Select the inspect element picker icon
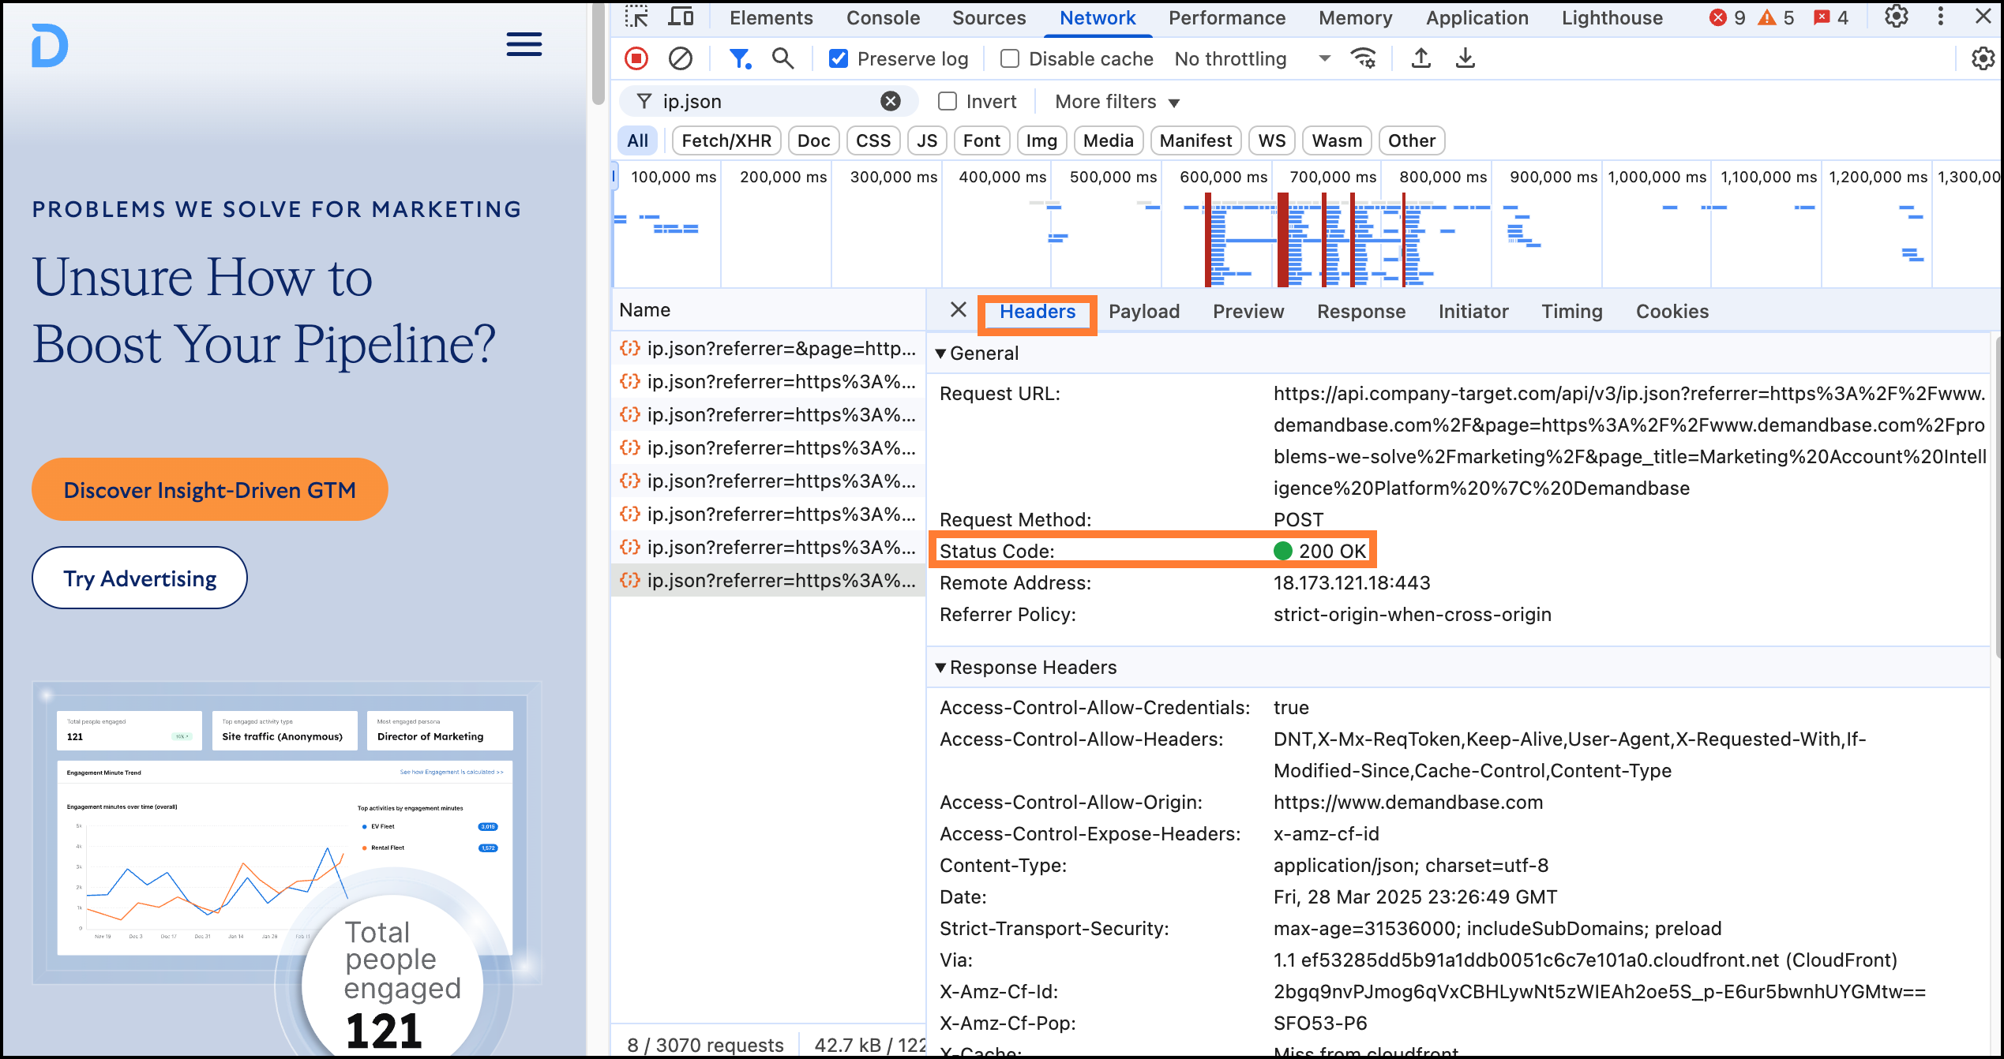 (636, 17)
